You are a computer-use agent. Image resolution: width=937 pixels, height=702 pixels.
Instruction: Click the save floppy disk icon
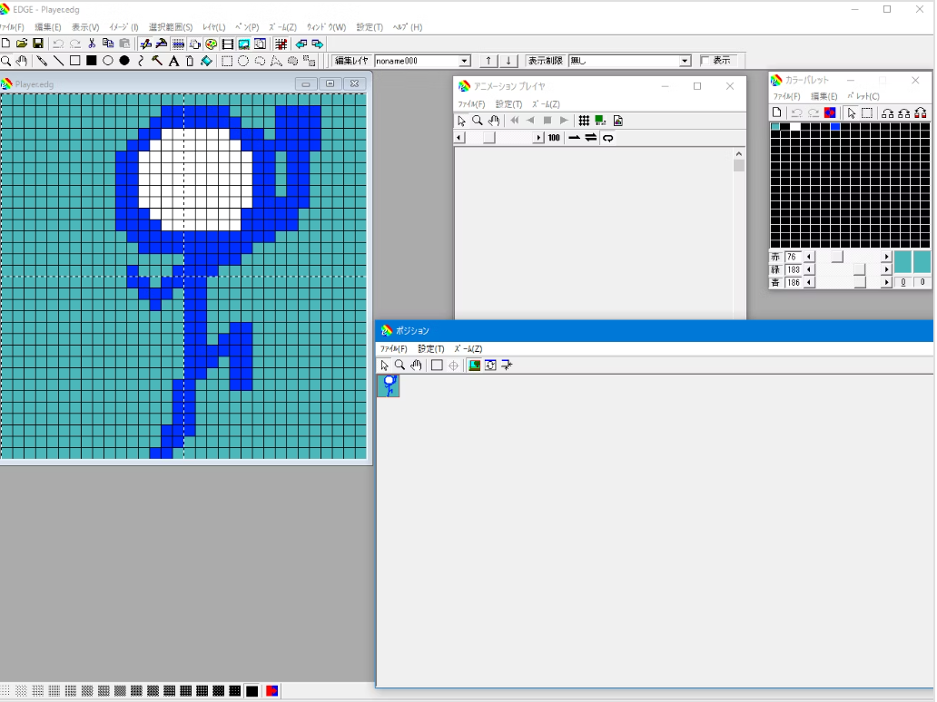tap(38, 44)
